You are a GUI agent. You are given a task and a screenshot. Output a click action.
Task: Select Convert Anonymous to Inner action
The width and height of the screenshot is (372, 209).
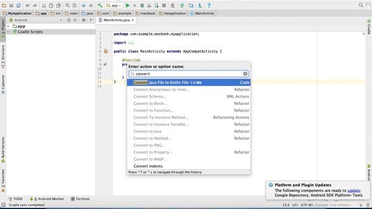pyautogui.click(x=188, y=89)
